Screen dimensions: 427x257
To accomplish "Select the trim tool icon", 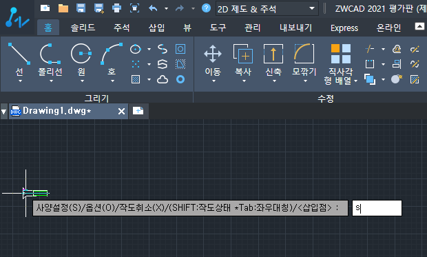I will pyautogui.click(x=370, y=50).
